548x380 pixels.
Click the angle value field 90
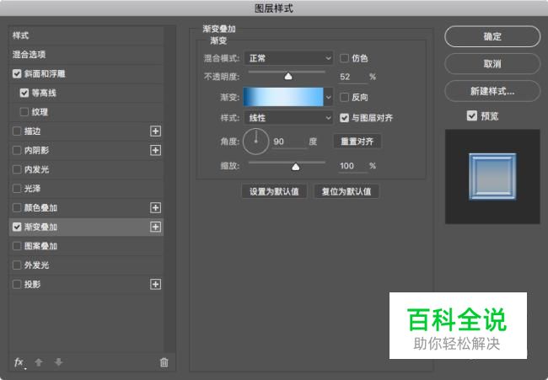[x=288, y=142]
